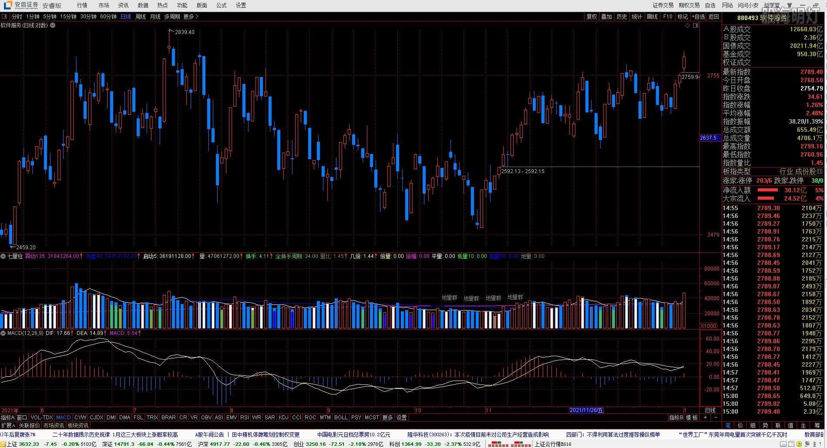Open the 资讯 menu

tap(123, 5)
